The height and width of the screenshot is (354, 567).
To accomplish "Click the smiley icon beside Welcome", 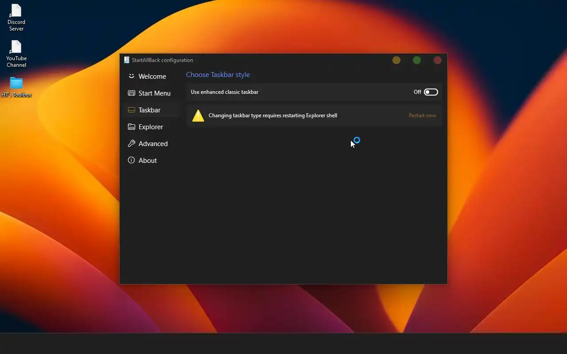I will (131, 76).
